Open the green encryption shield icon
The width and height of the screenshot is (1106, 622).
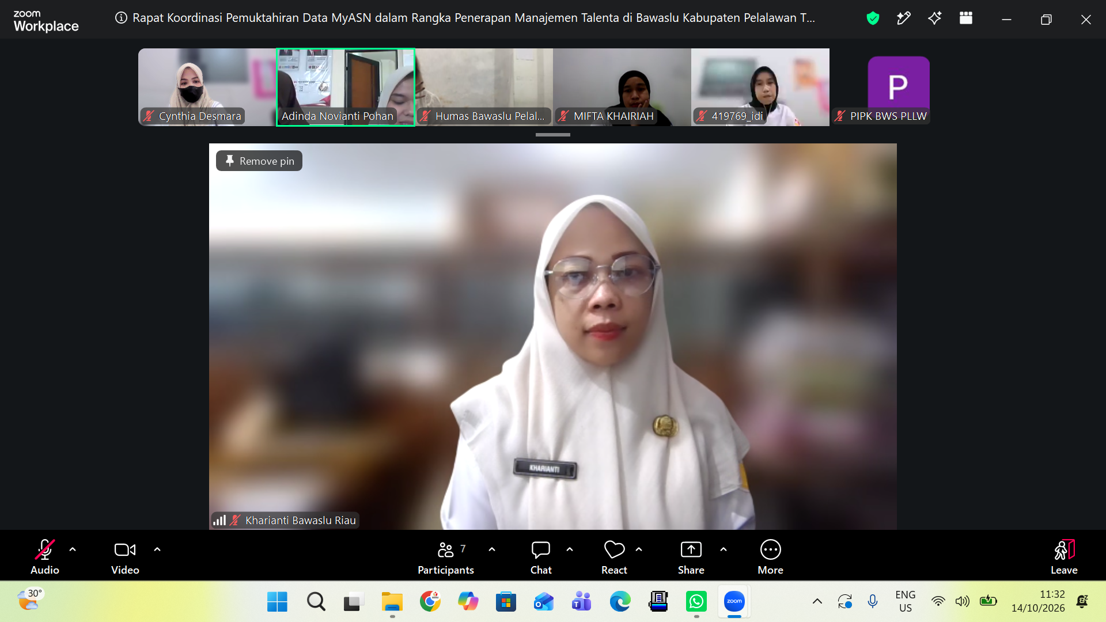coord(873,18)
